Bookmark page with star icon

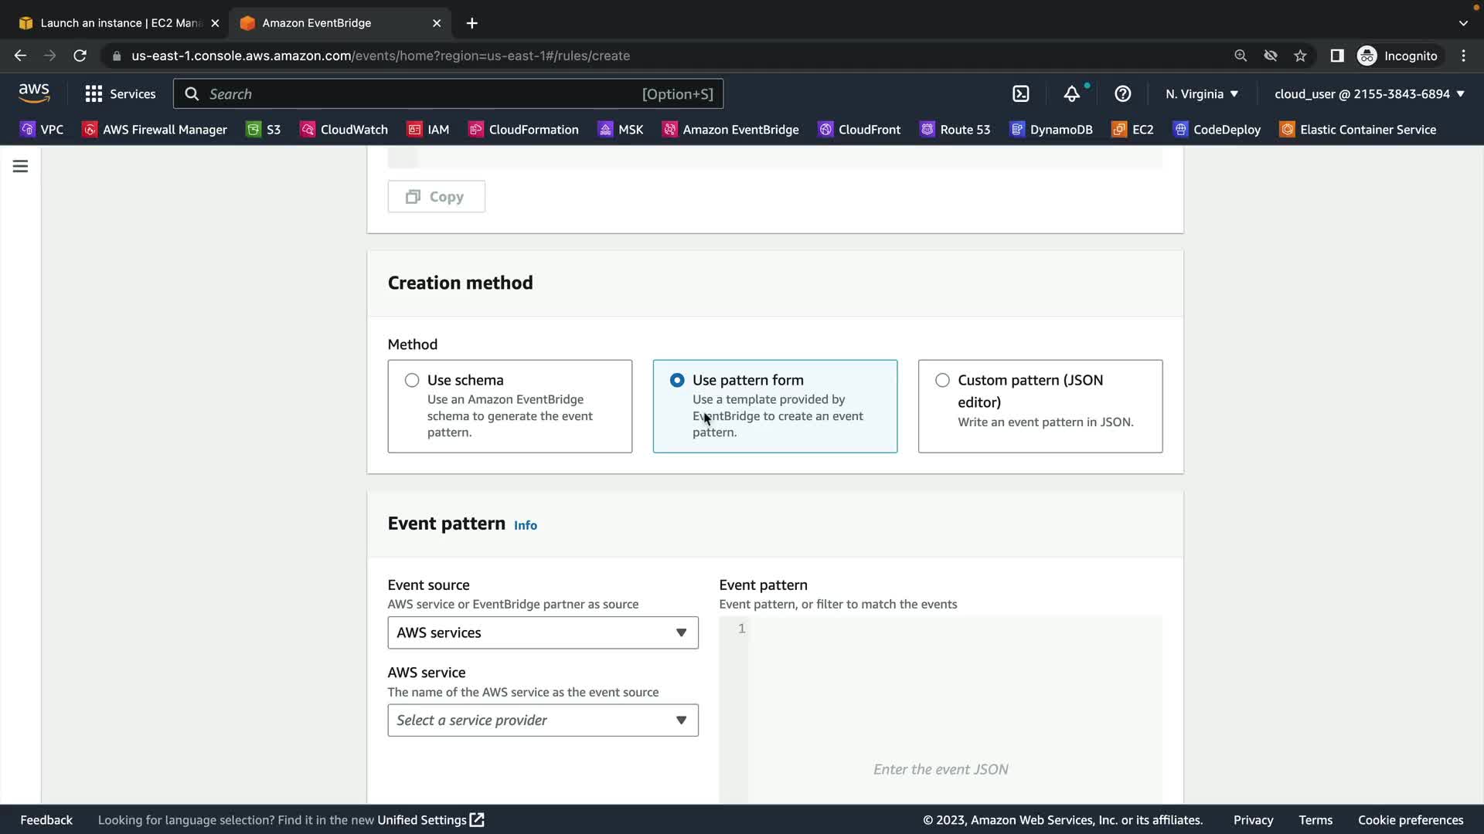(x=1300, y=56)
